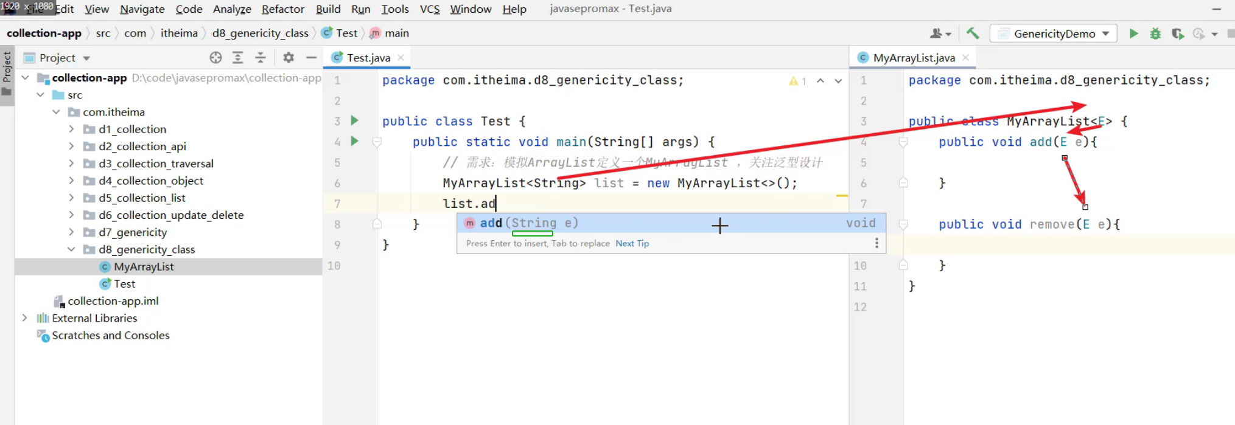Screen dimensions: 1235x425
Task: Fold the main method in Test.java gutter
Action: pyautogui.click(x=377, y=142)
